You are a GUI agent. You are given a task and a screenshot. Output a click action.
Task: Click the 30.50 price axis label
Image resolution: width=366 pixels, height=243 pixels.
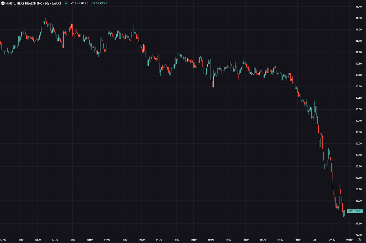pos(358,109)
